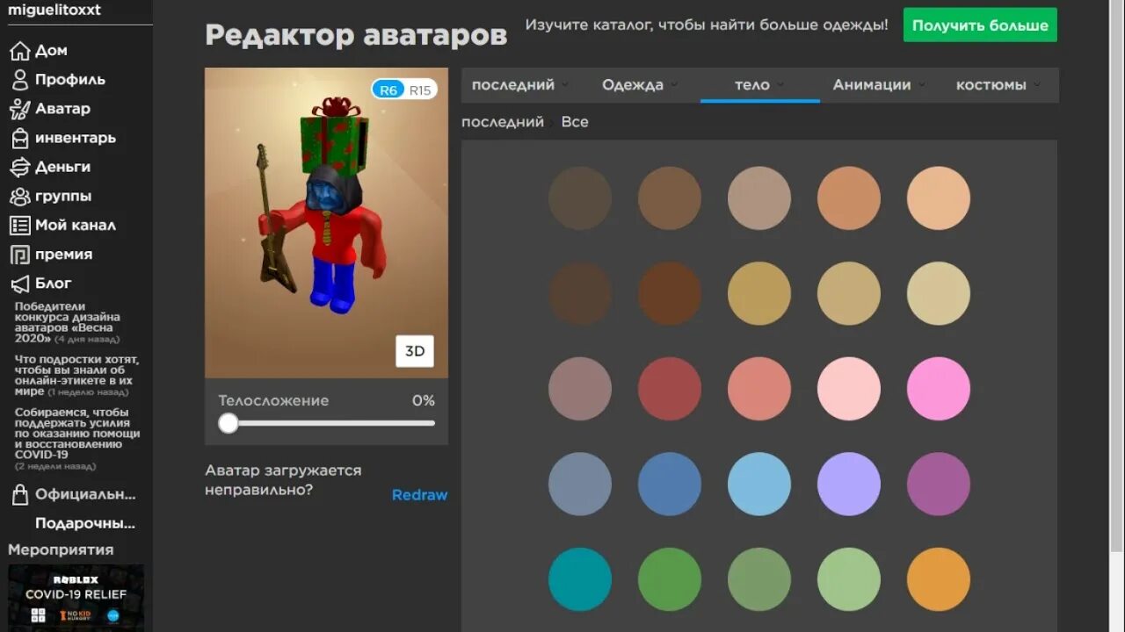Open the Блог megaphone icon
The height and width of the screenshot is (632, 1125).
(19, 284)
